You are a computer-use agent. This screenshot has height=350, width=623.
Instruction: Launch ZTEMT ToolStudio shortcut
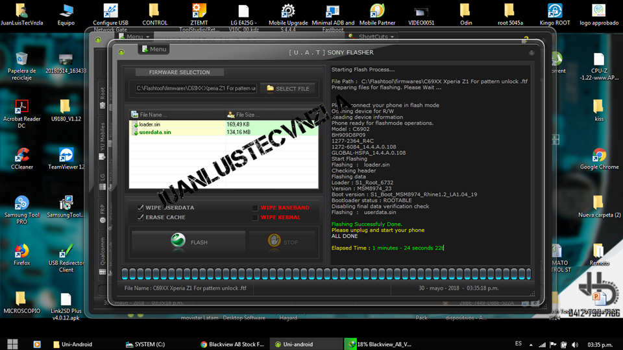[199, 17]
